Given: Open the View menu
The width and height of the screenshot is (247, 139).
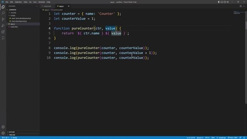Looking at the screenshot, I should pyautogui.click(x=25, y=2).
